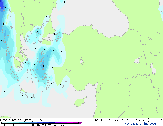Click the 25–30 mm legend swatch
Image resolution: width=163 pixels, height=126 pixels.
coord(52,123)
